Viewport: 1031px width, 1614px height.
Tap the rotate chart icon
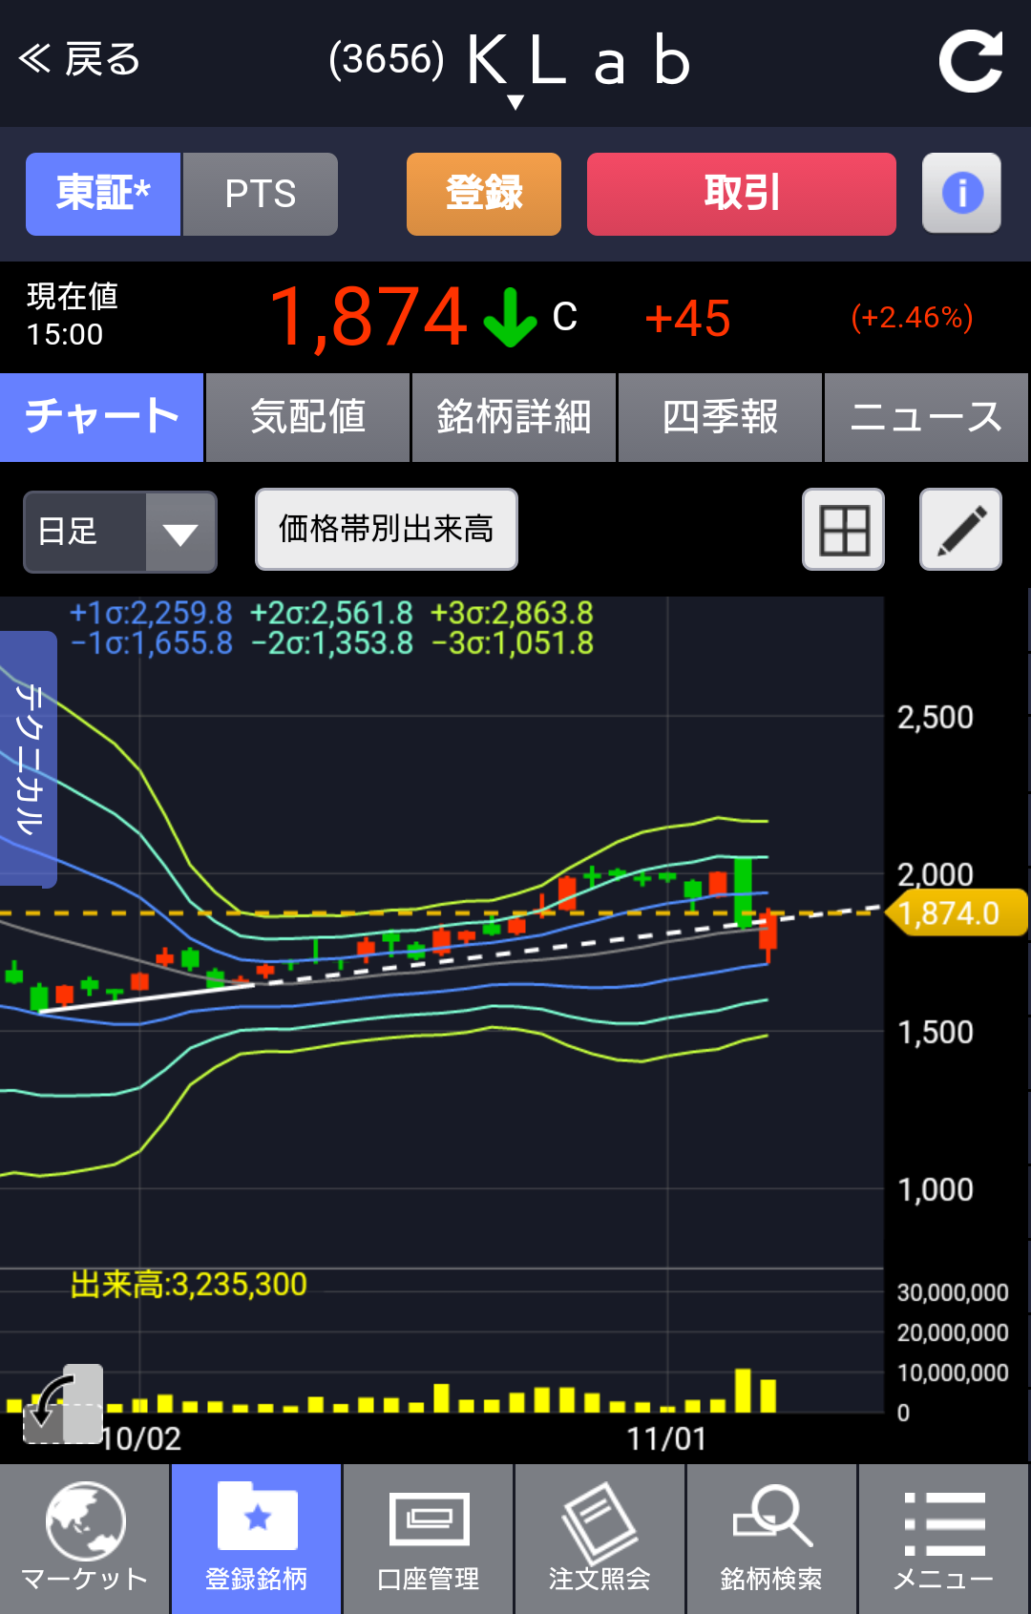click(x=63, y=1404)
